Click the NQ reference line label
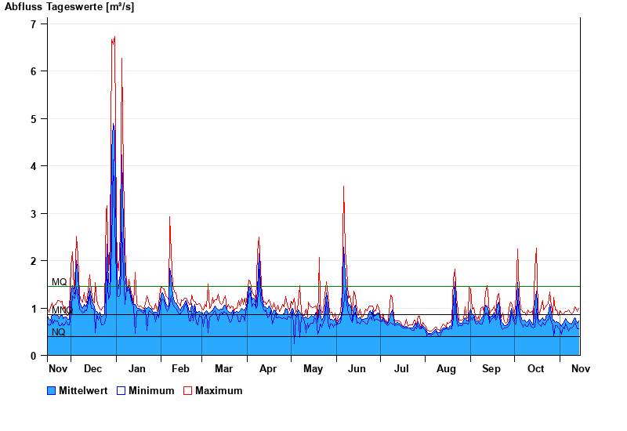Screen dimensions: 627x431 click(59, 332)
